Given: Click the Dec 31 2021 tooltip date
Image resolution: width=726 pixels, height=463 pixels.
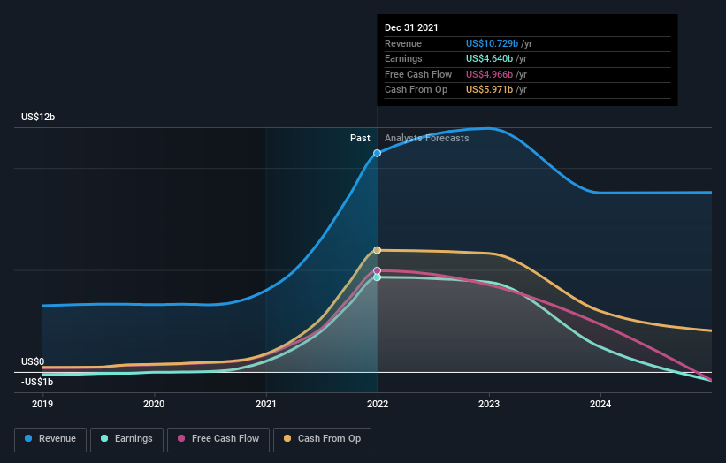Looking at the screenshot, I should [411, 28].
